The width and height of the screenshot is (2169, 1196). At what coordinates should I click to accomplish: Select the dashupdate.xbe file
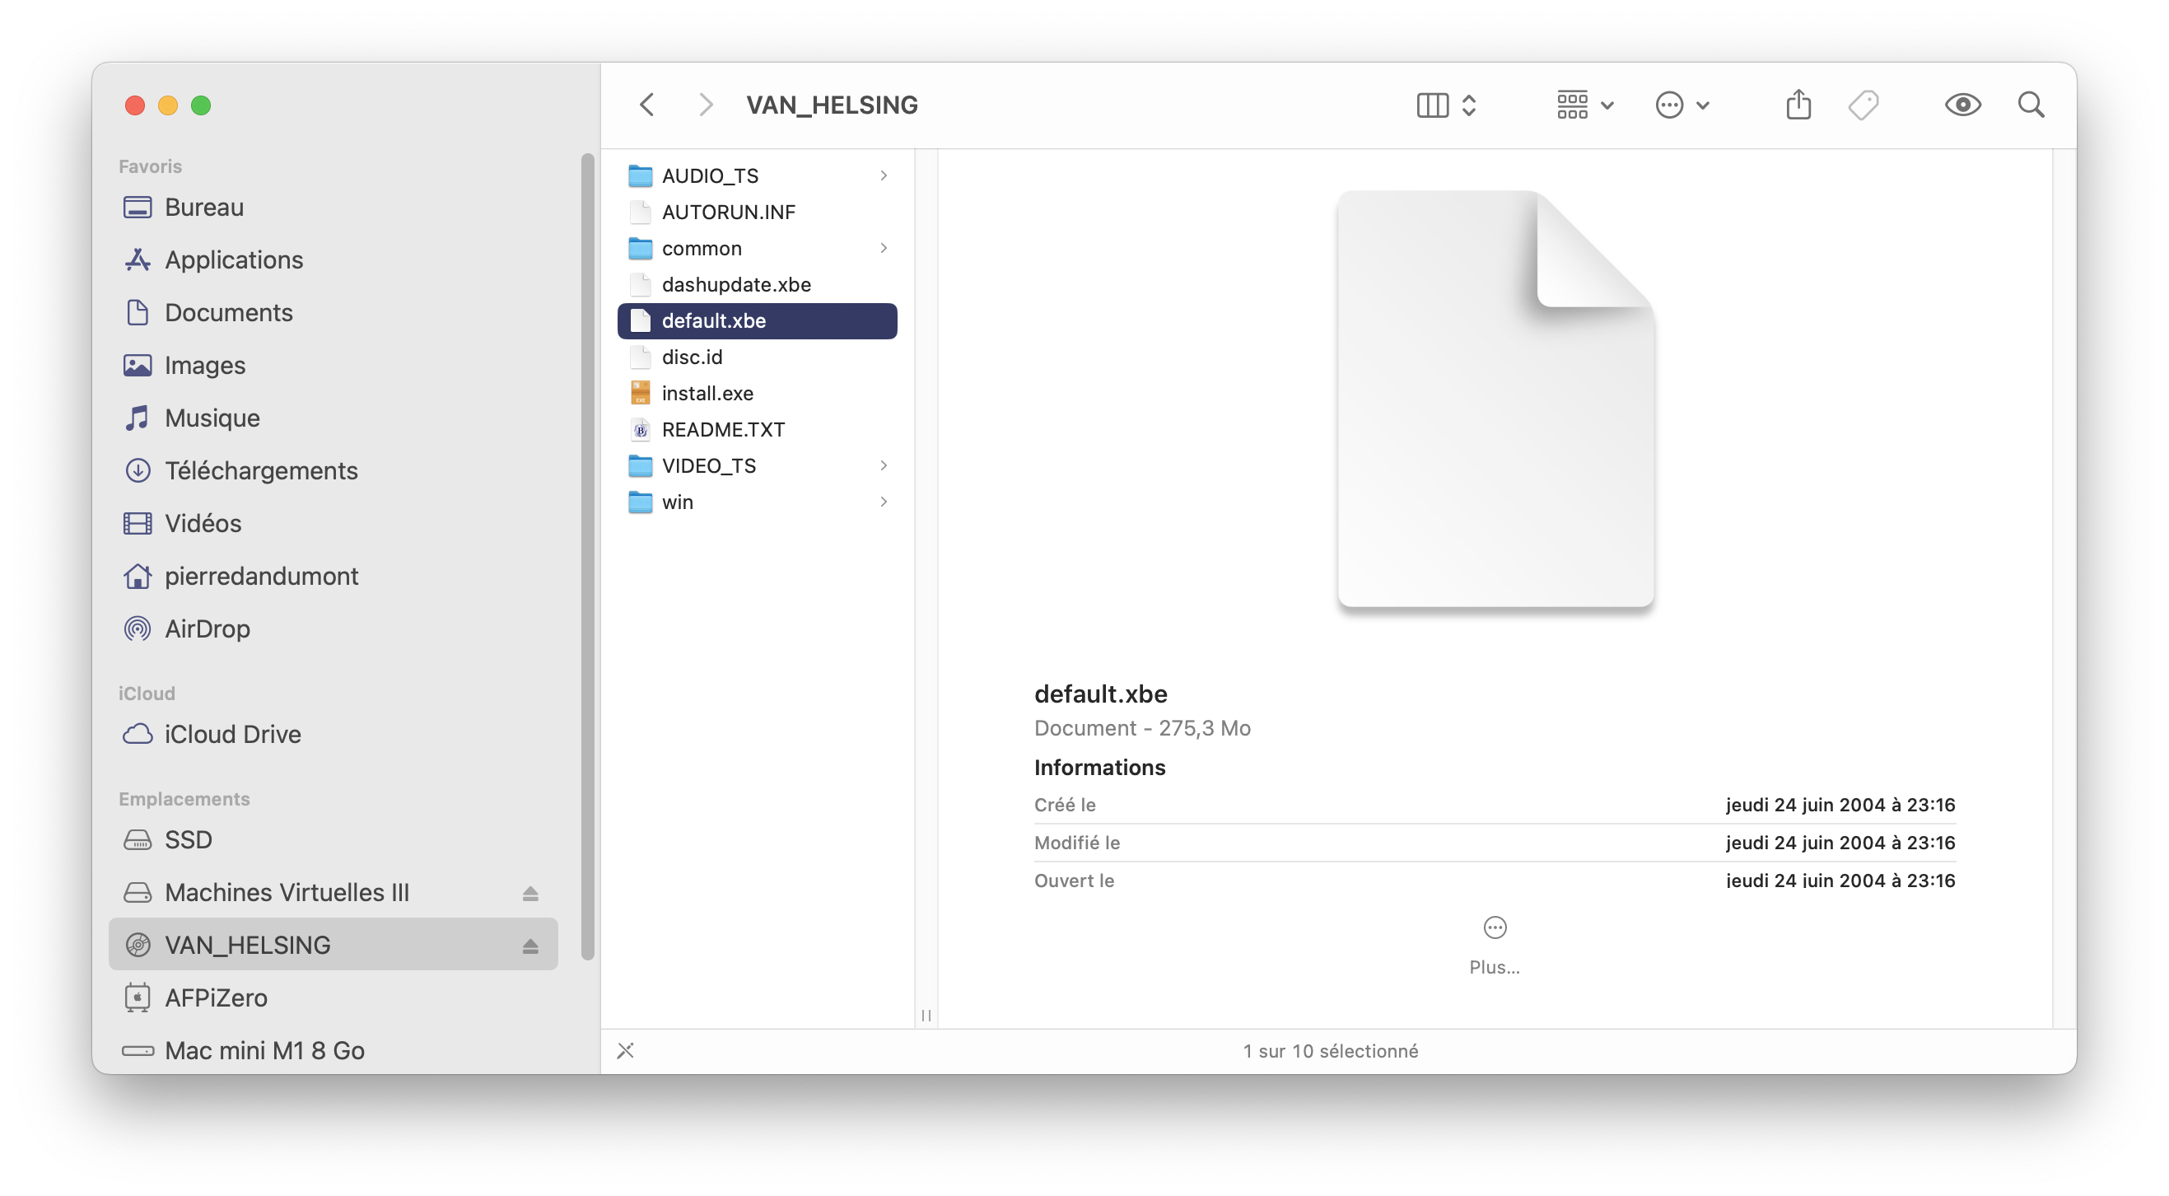pos(757,284)
